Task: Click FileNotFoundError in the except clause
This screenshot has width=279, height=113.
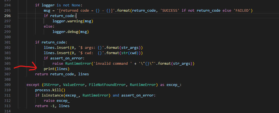Action: (107, 85)
